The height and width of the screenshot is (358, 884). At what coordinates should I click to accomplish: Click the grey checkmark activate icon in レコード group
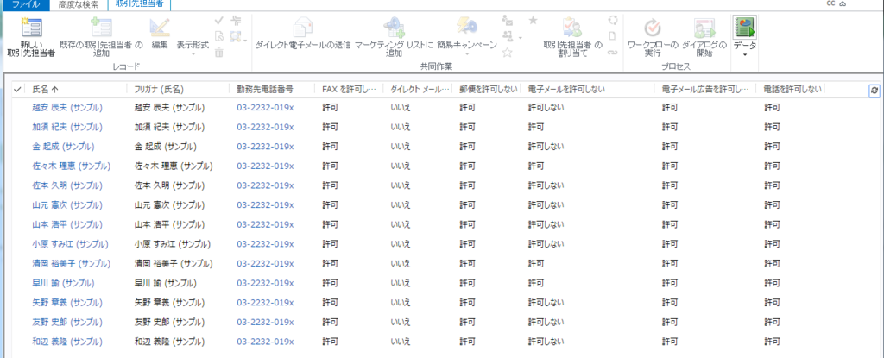point(220,22)
